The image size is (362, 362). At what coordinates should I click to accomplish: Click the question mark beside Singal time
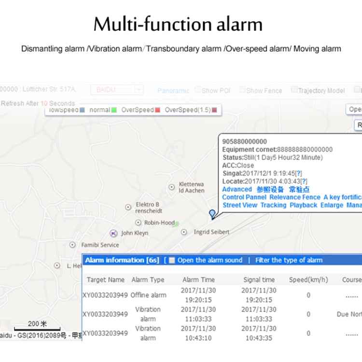point(298,173)
